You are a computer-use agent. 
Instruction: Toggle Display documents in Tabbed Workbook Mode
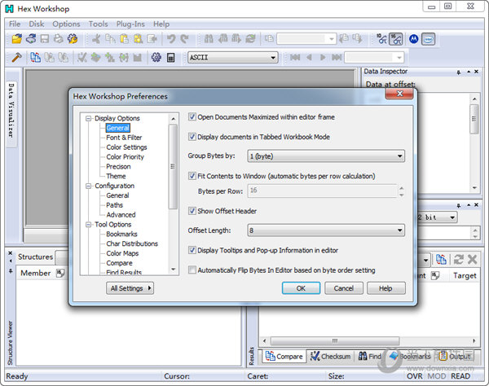tap(192, 137)
